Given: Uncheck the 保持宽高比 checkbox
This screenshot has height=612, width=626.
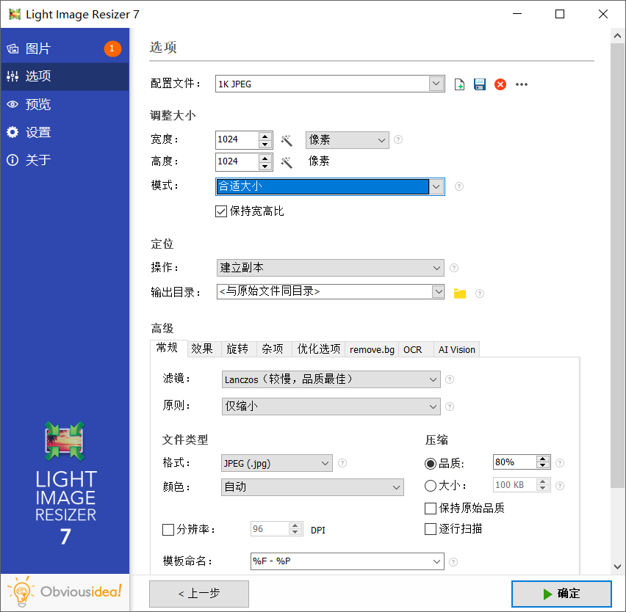Looking at the screenshot, I should coord(221,211).
